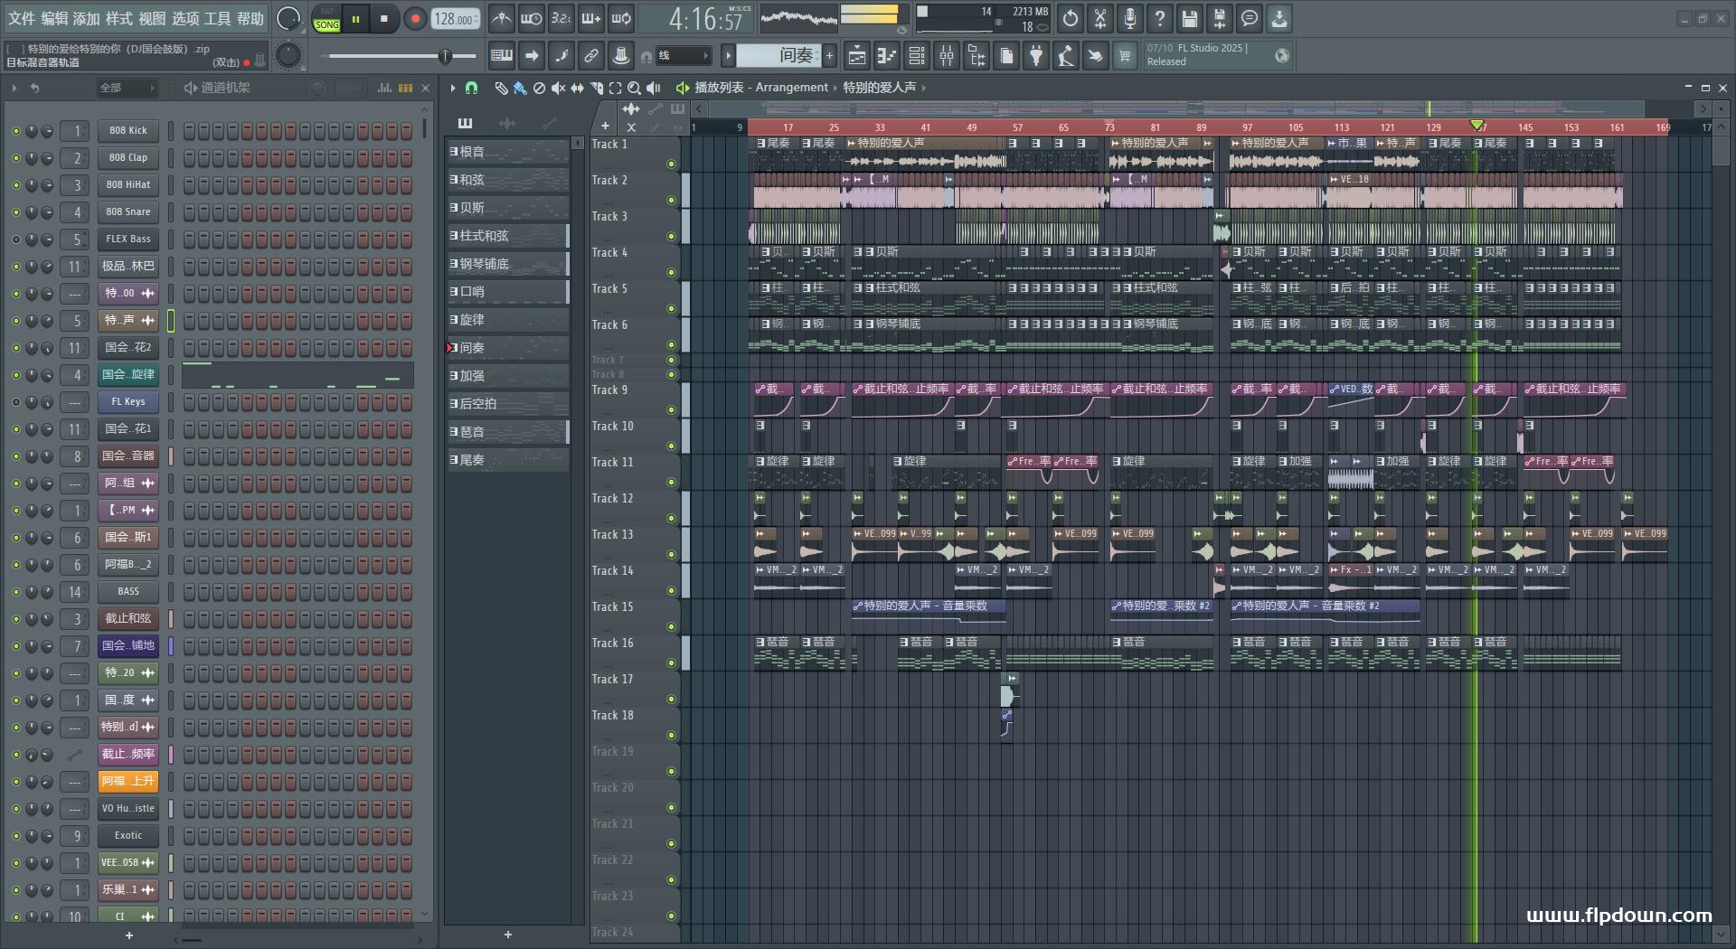The height and width of the screenshot is (949, 1736).
Task: Toggle multi-link to controllers icon
Action: [x=620, y=56]
